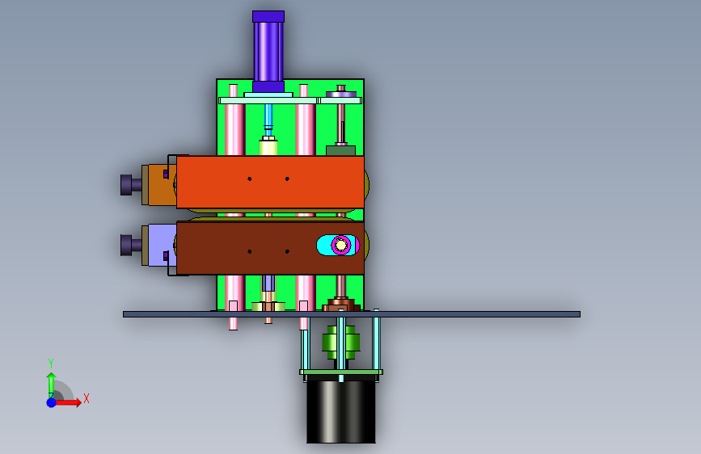This screenshot has height=454, width=701.
Task: Select the dark green block above the orange block
Action: coord(340,150)
